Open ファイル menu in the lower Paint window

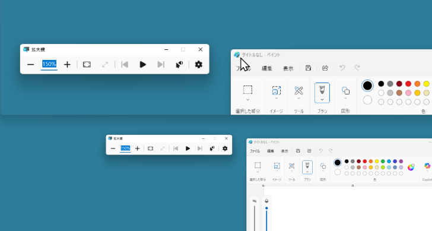[x=255, y=151]
